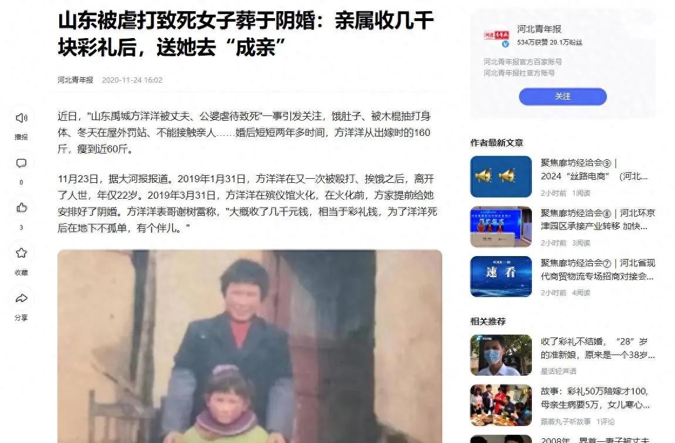Open megaphone thumbnail of first author article
Viewport: 675px width, 443px height.
click(x=501, y=177)
